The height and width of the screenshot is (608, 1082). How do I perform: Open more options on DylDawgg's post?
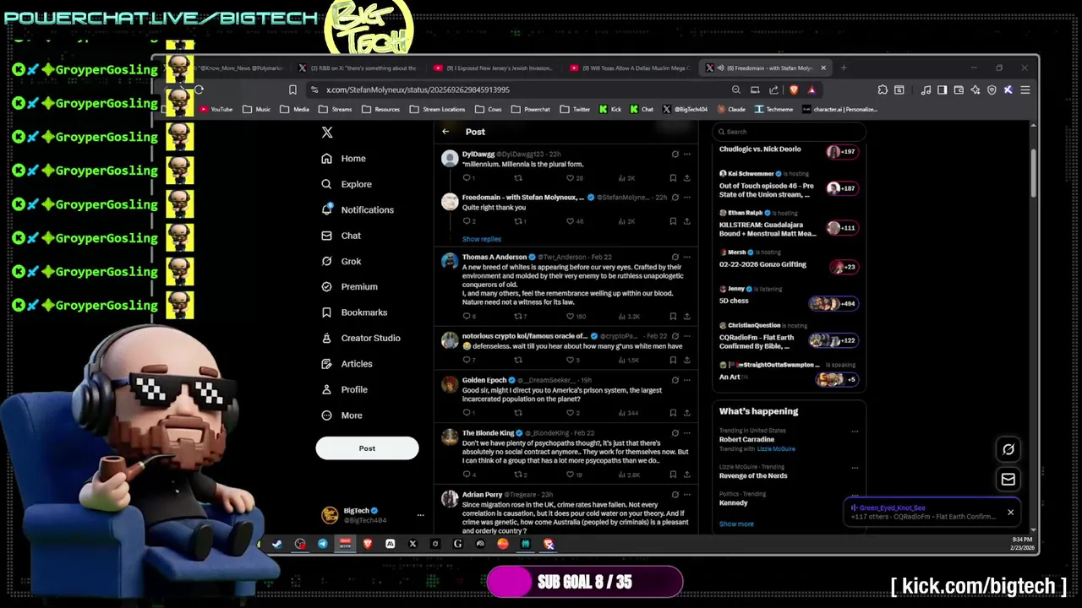tap(687, 155)
